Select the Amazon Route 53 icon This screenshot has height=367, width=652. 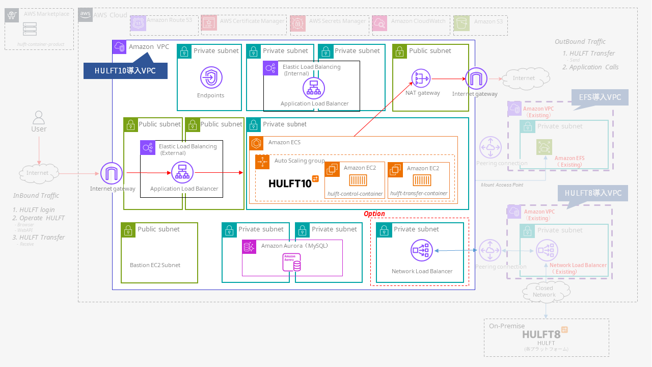138,22
